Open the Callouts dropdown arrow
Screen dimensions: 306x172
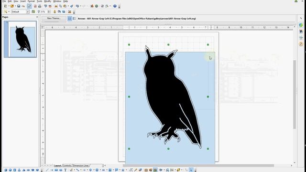(120, 170)
